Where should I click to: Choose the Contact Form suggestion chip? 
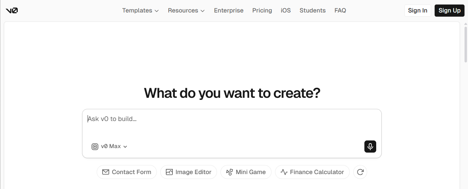coord(127,172)
